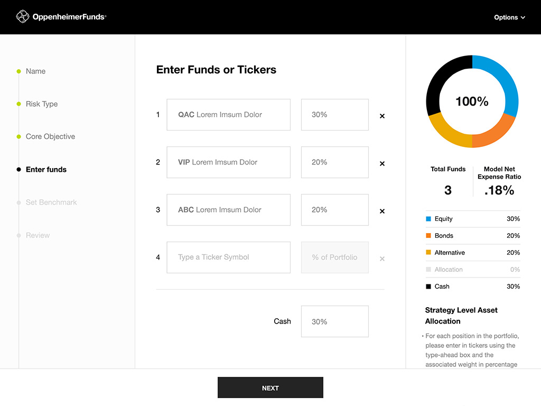Image resolution: width=541 pixels, height=406 pixels.
Task: Go to the Risk Type step
Action: click(42, 104)
